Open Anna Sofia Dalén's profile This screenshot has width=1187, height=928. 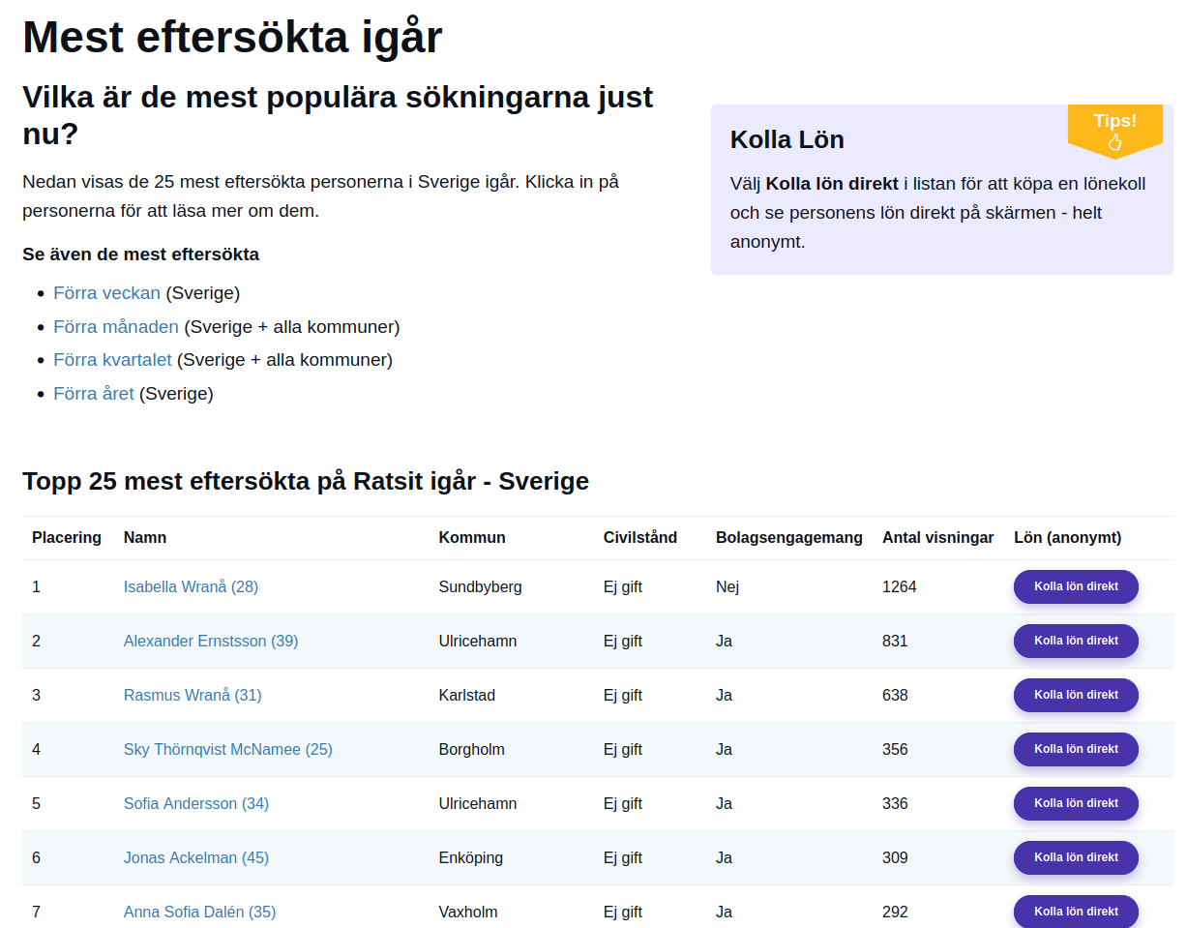coord(199,912)
